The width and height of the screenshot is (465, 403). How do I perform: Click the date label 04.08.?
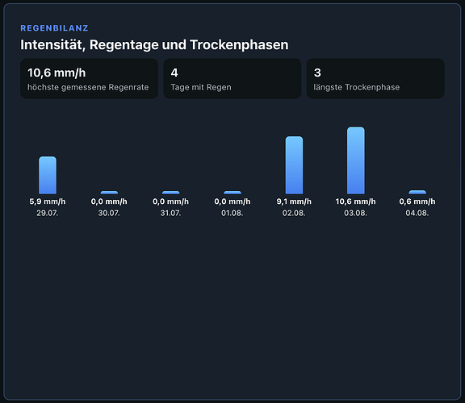(417, 214)
